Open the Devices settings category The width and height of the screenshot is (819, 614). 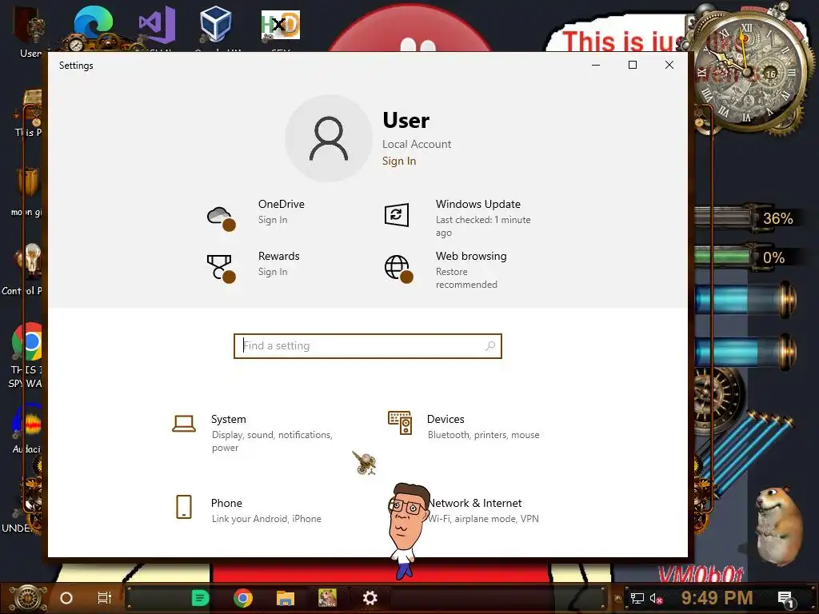click(465, 426)
